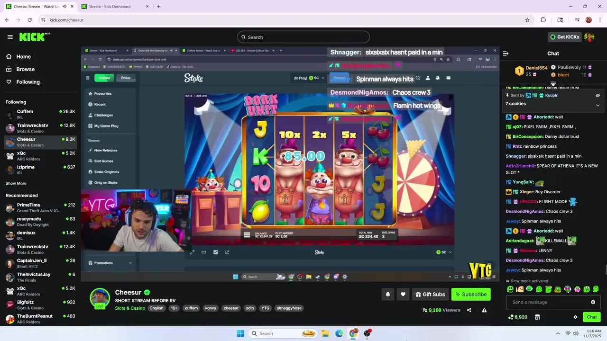The image size is (607, 341).
Task: Select Casino tab in Stake
Action: click(x=104, y=78)
